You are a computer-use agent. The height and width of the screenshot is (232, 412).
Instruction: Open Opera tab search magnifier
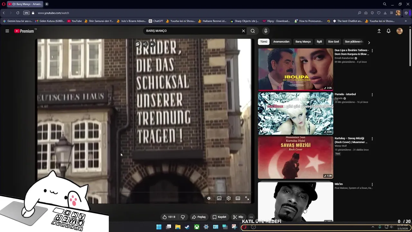point(385,4)
